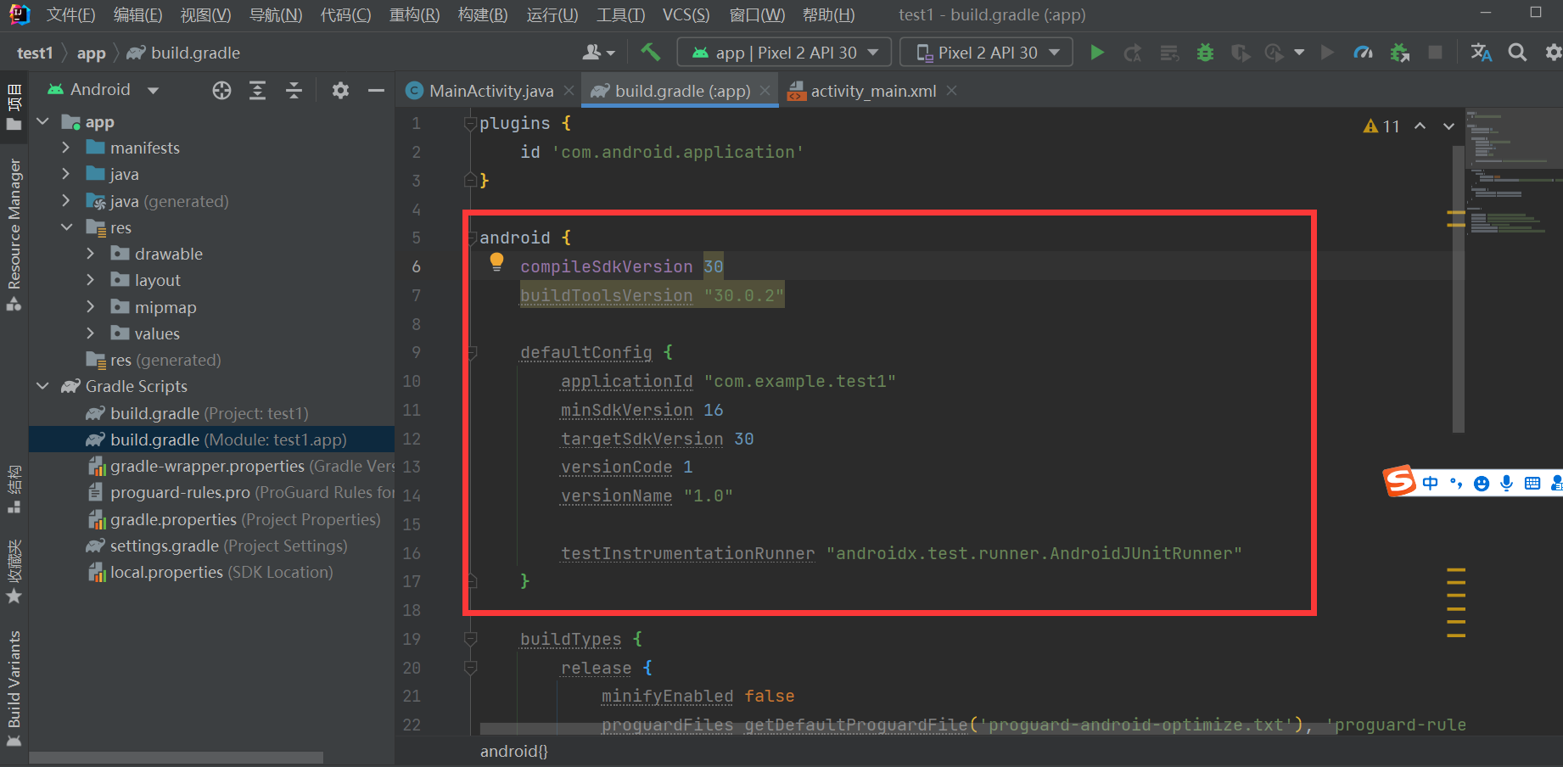Select Opened File in the Project panel
1563x767 pixels.
221,90
